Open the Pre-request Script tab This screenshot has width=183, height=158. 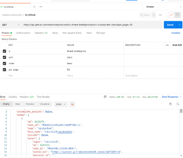72,33
